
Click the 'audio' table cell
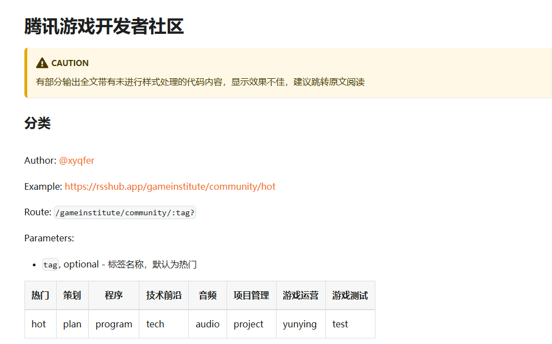click(208, 324)
